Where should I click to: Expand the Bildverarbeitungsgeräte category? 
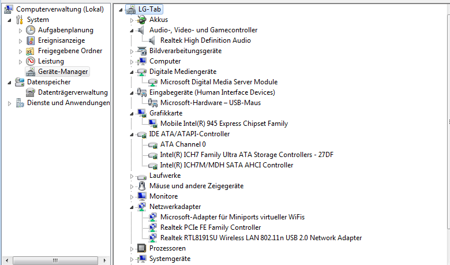click(132, 52)
